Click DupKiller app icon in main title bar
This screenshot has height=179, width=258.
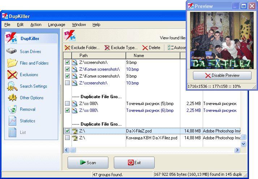point(5,16)
